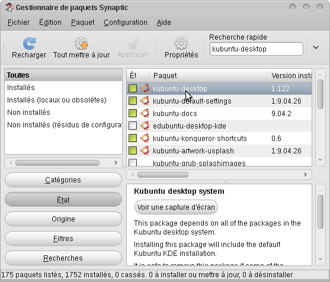The width and height of the screenshot is (330, 282).
Task: Click Ubuntu logo next to kubuntu-default-settings
Action: point(145,101)
